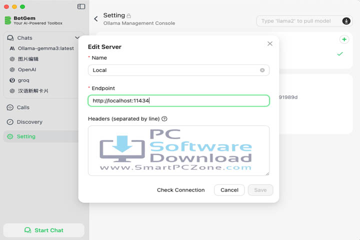The width and height of the screenshot is (360, 240).
Task: Click the 'Edit Server' dialog title
Action: [104, 47]
